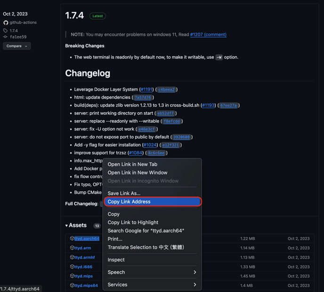Open commit 7a57d76 link
Viewport: 324px width, 292px height.
(x=143, y=97)
